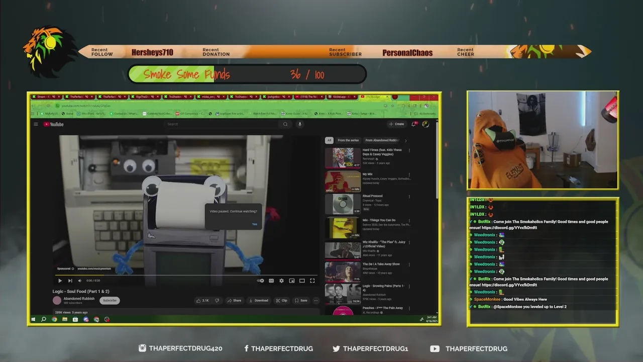Open options menu for Things You Can Do mix
The image size is (643, 362).
[409, 221]
